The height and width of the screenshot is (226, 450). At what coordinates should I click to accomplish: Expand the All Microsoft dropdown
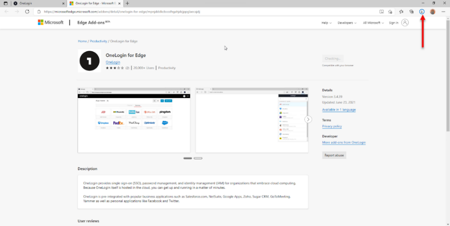(373, 23)
